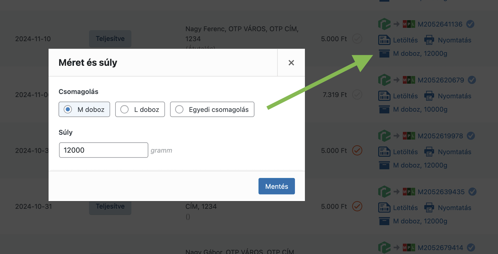498x254 pixels.
Task: Click the printer icon for M2052641136
Action: point(429,40)
